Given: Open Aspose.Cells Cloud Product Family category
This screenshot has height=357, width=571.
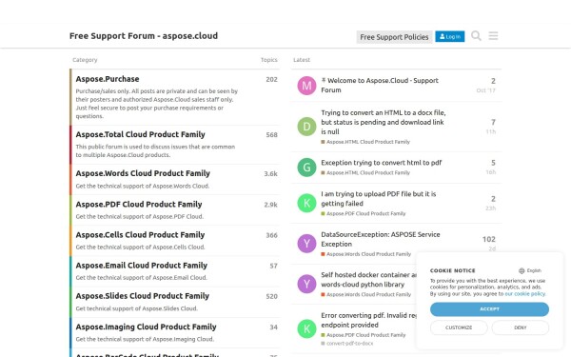Looking at the screenshot, I should [140, 235].
